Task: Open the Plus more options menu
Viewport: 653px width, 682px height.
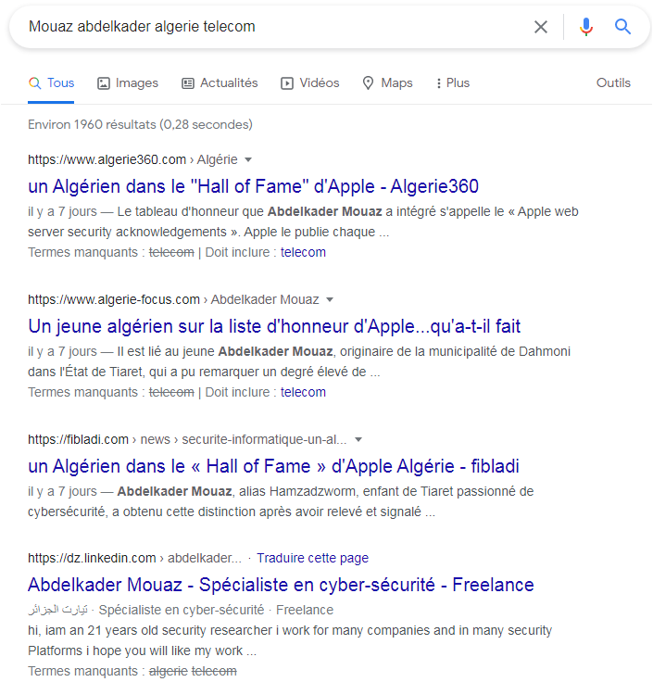Action: (452, 82)
